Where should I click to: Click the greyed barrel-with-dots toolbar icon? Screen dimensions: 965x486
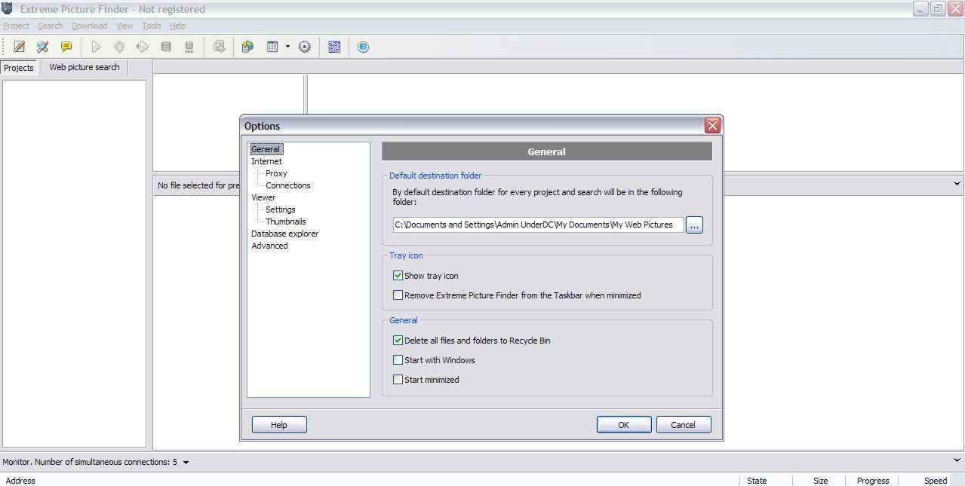coord(189,47)
